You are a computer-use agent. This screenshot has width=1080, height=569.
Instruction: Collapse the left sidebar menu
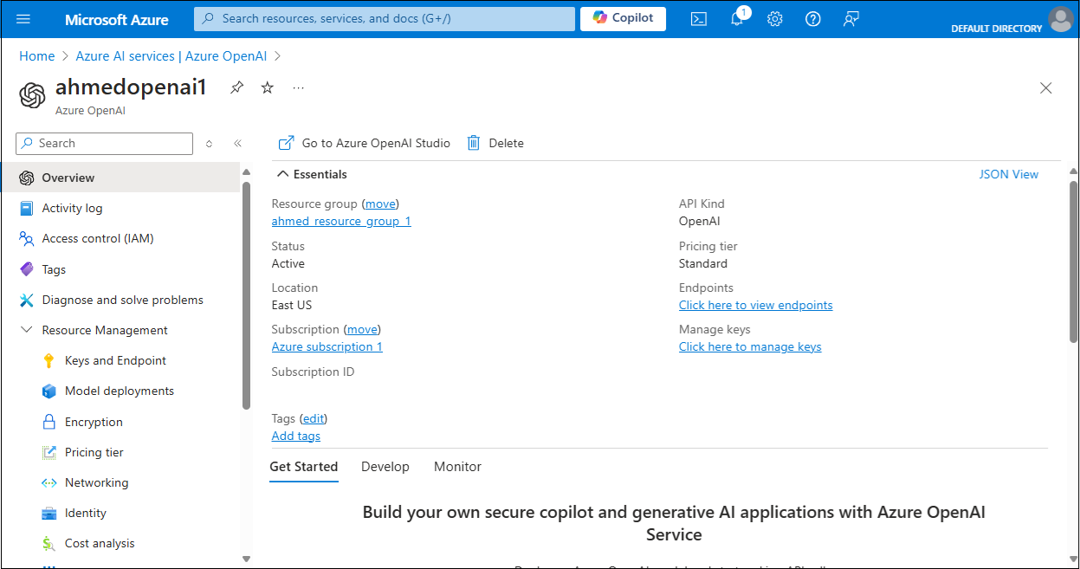[237, 144]
